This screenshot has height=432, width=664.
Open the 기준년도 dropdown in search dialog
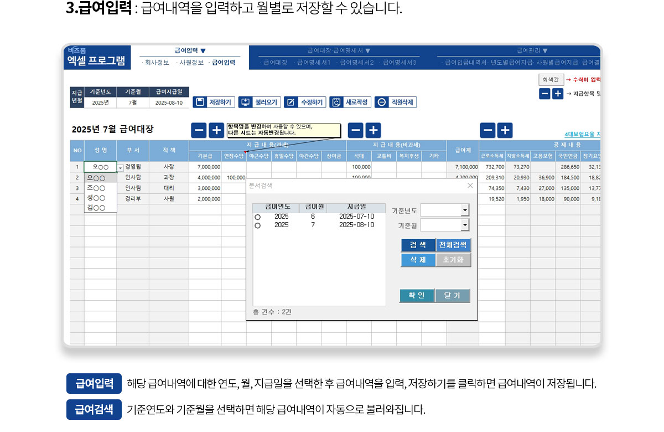tap(465, 210)
